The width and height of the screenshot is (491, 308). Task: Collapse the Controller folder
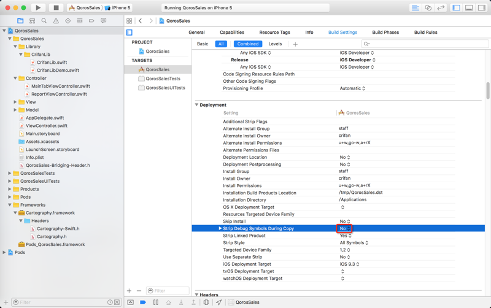[x=15, y=79]
